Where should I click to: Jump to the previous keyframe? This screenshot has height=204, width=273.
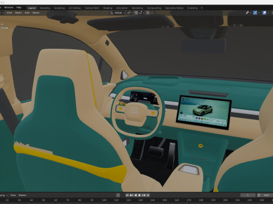tap(131, 195)
